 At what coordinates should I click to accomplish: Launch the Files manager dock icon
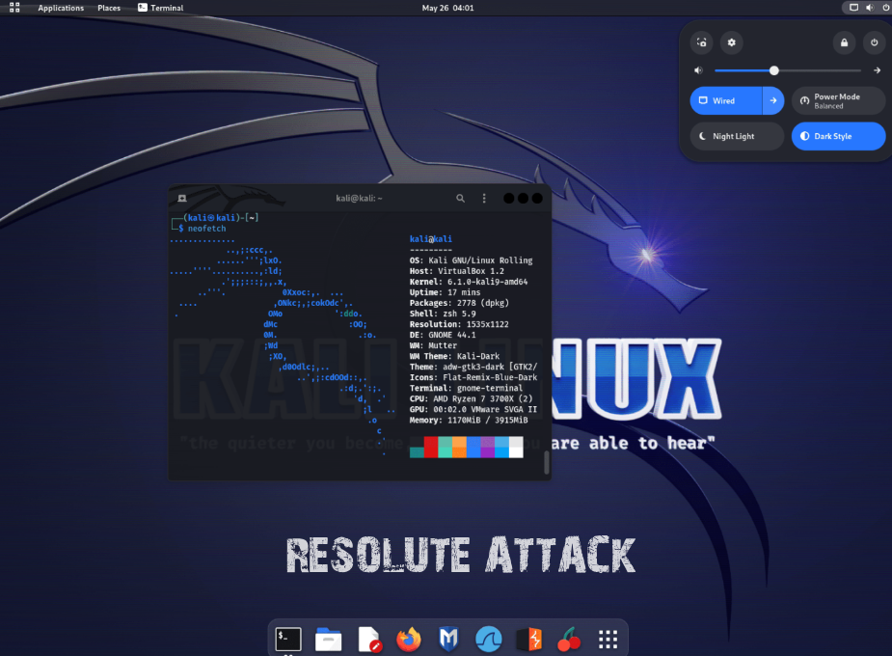click(x=328, y=639)
